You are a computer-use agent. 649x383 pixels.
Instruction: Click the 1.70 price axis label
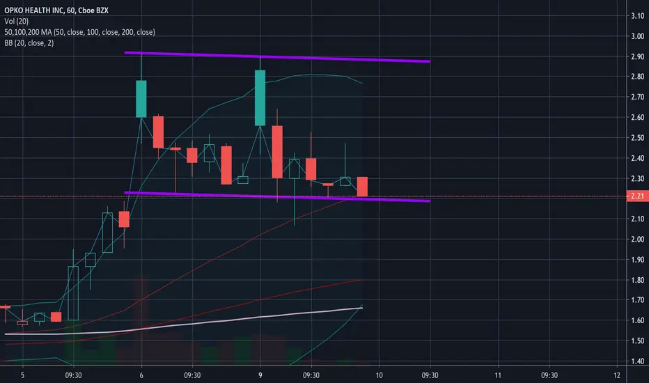637,299
